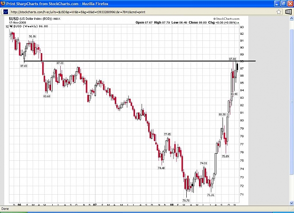This screenshot has height=213, width=294.
Task: Click the 17-Nov-2008 date label
Action: (x=17, y=23)
